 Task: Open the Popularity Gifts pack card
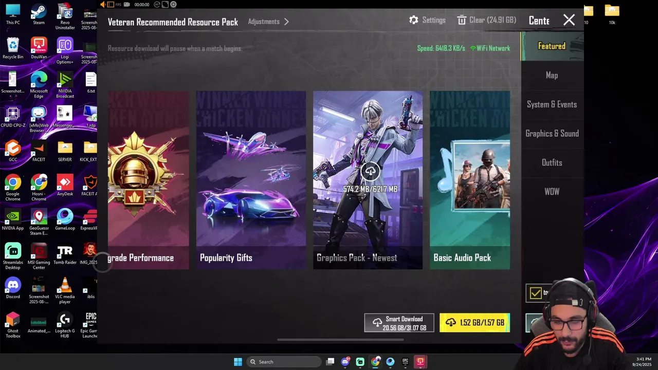coord(251,180)
